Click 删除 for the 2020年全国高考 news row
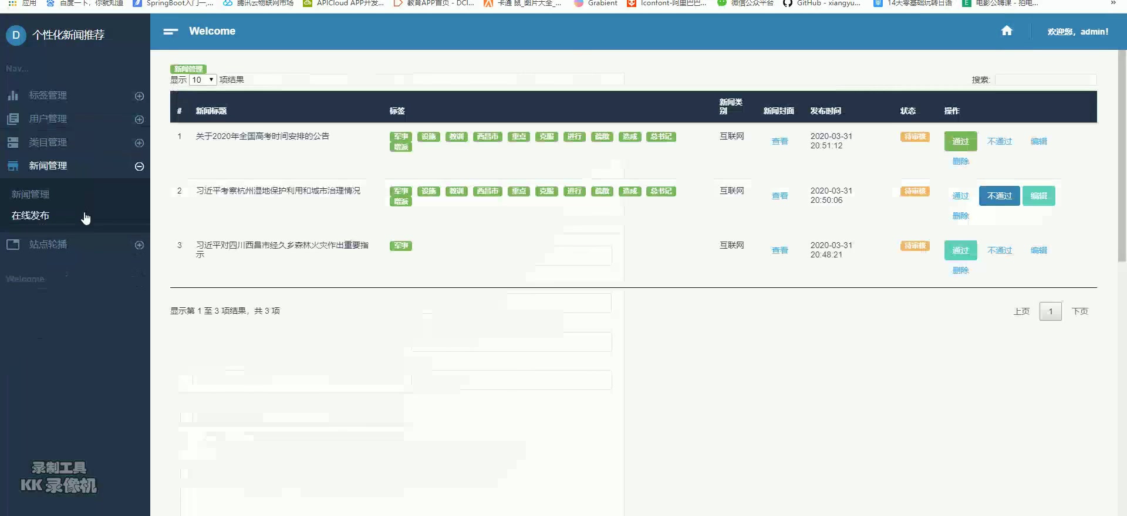 pyautogui.click(x=960, y=161)
